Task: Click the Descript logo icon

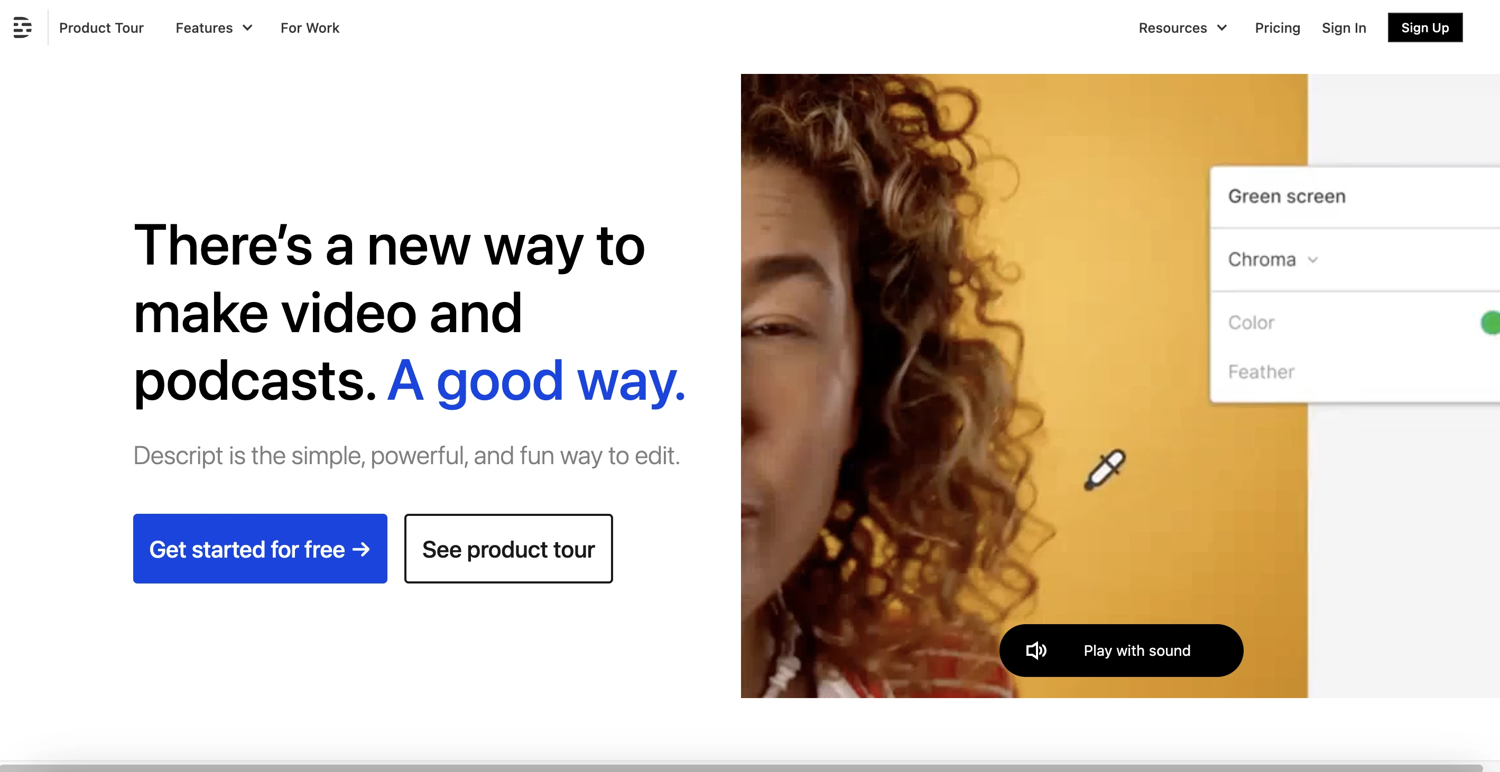Action: click(22, 27)
